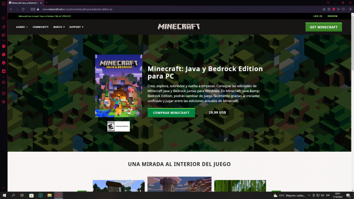Viewport: 354px width, 199px height.
Task: Open the cube Extensions icon in sidebar
Action: (x=3, y=94)
